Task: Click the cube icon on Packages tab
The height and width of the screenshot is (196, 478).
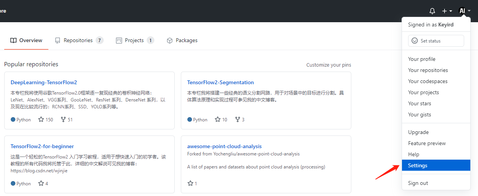Action: 170,40
